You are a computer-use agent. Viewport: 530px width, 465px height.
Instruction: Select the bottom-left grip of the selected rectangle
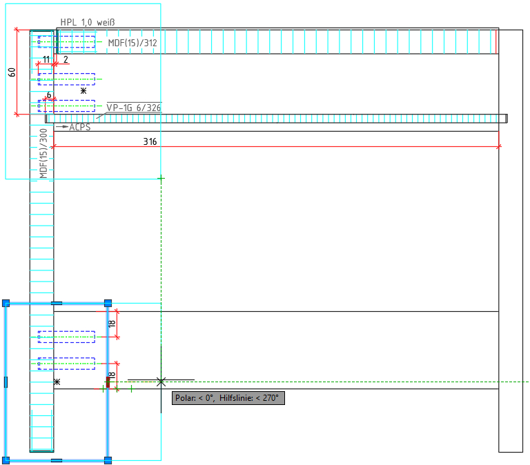point(6,459)
